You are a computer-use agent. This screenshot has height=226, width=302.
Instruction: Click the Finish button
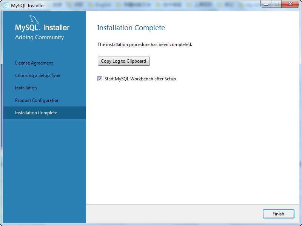(x=278, y=214)
